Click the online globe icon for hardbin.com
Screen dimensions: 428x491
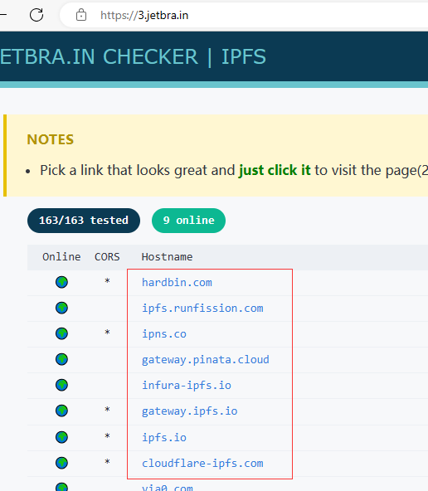(61, 282)
